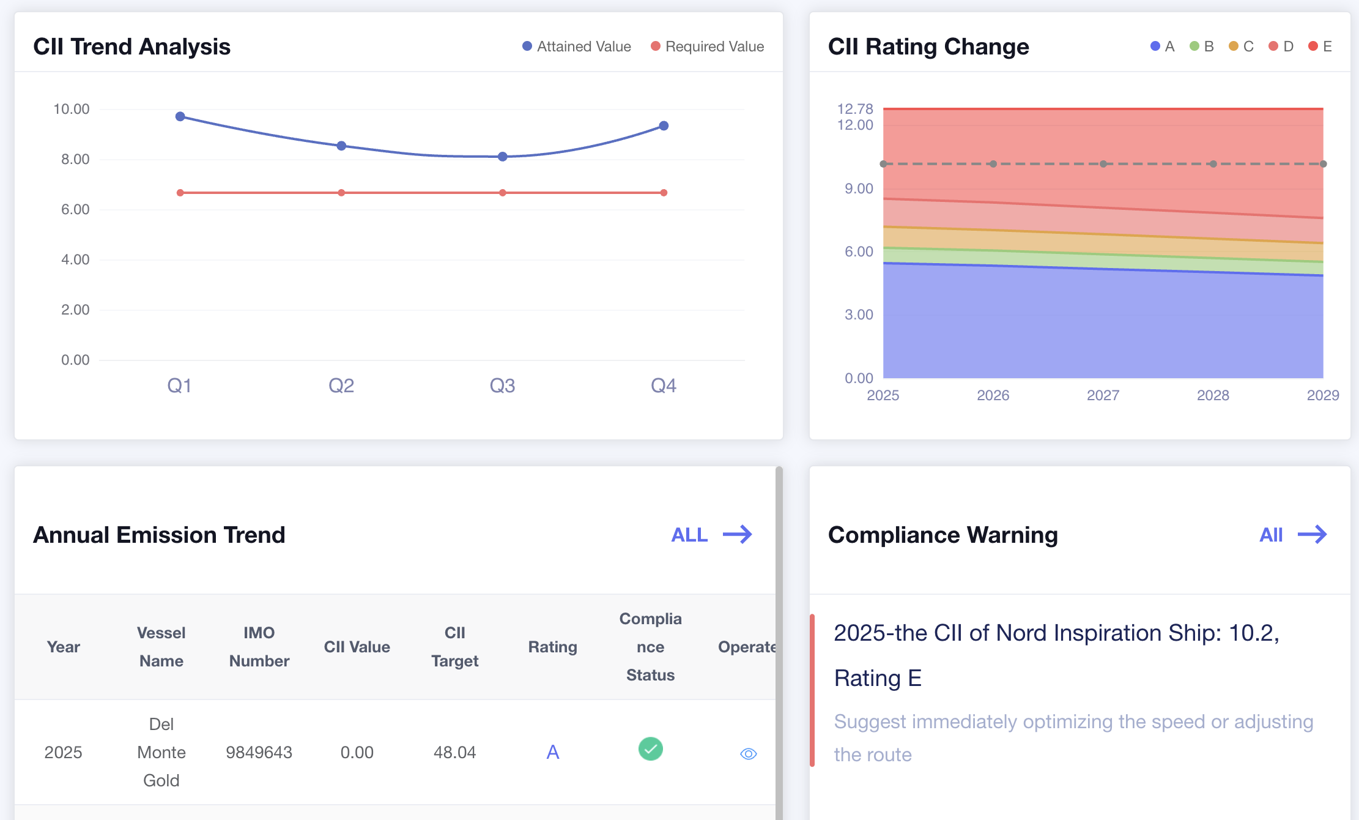
Task: Toggle rating B legend dot
Action: (1194, 47)
